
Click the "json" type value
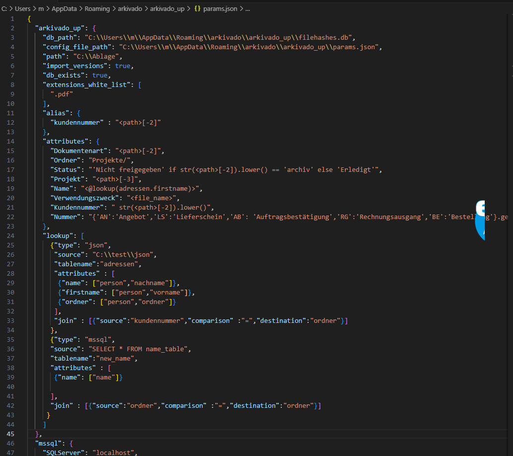[96, 245]
